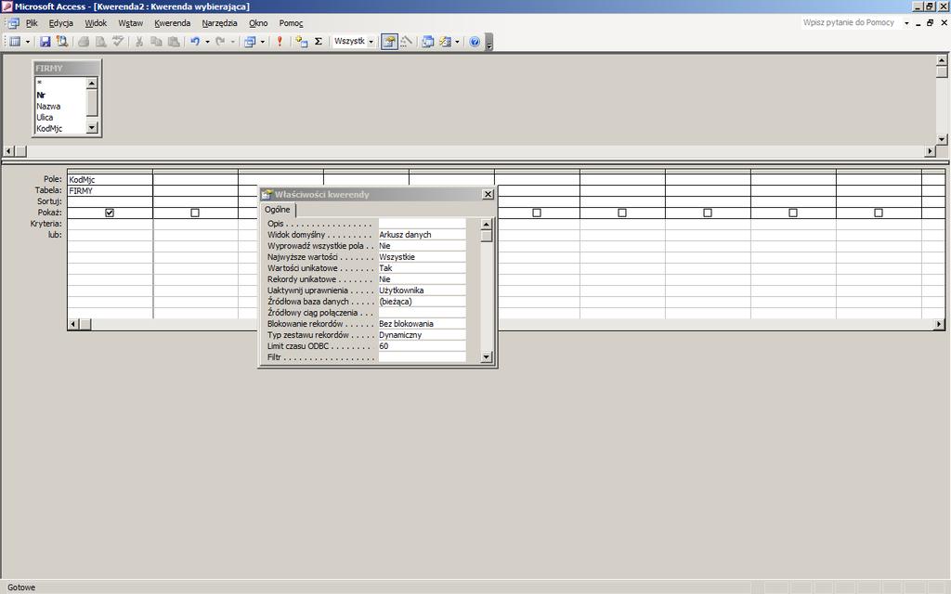Click the KodMjc cell in Pole row
Image resolution: width=951 pixels, height=594 pixels.
tap(110, 179)
